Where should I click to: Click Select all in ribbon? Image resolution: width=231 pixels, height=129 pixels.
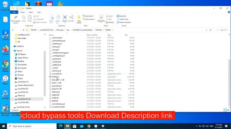pos(121,16)
